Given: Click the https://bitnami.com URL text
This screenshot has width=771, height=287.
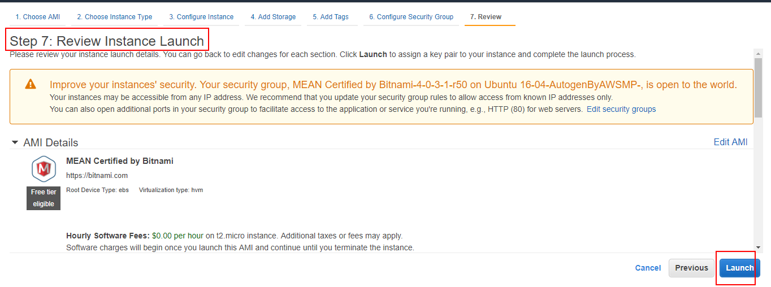Looking at the screenshot, I should [x=97, y=176].
